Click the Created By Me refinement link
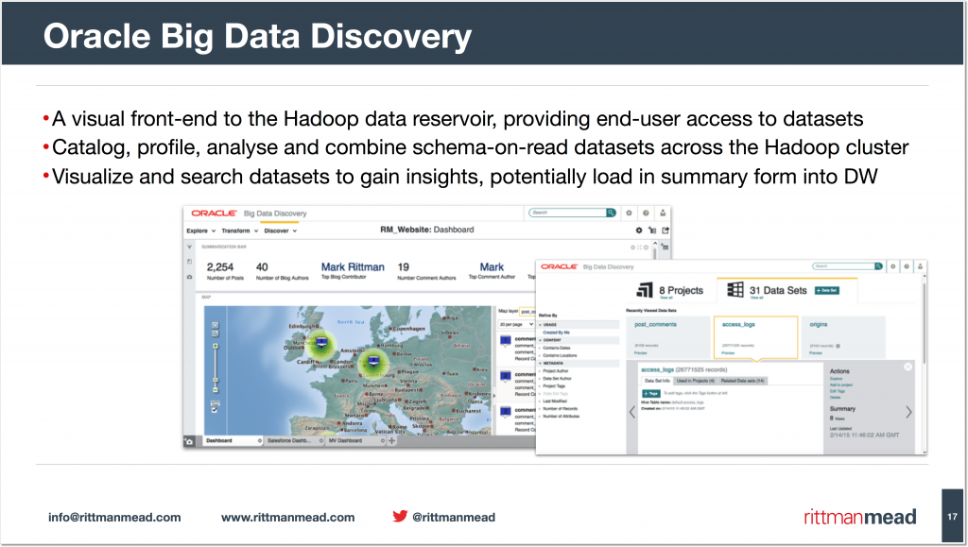This screenshot has width=968, height=547. coord(556,333)
